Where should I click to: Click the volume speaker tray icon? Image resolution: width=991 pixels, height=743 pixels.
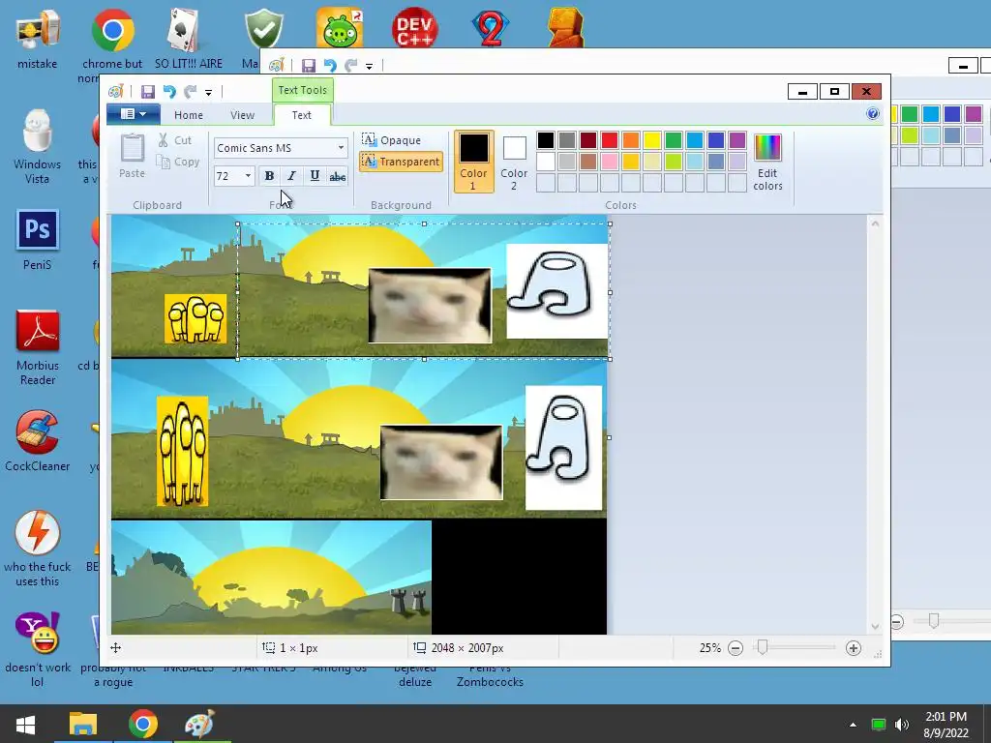(902, 725)
